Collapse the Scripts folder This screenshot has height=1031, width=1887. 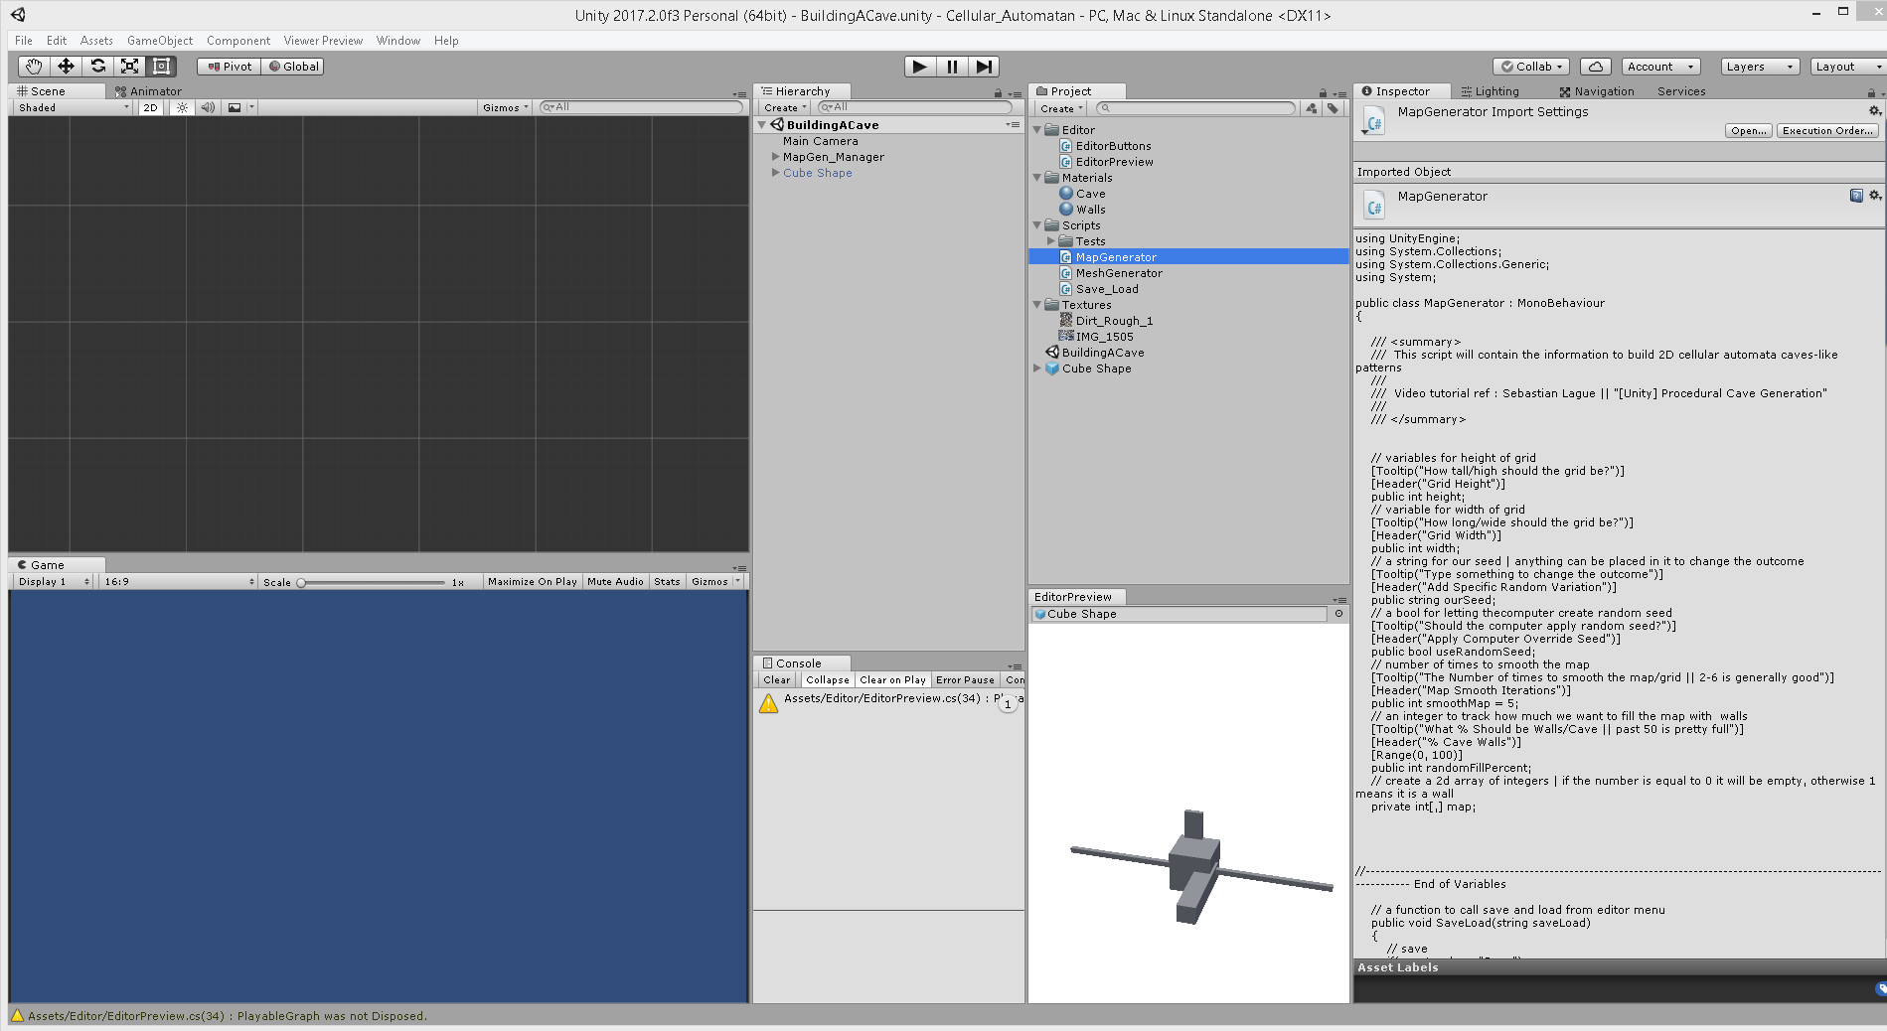click(x=1037, y=225)
